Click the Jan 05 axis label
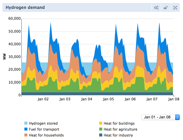This screenshot has width=183, height=140. (x=108, y=99)
